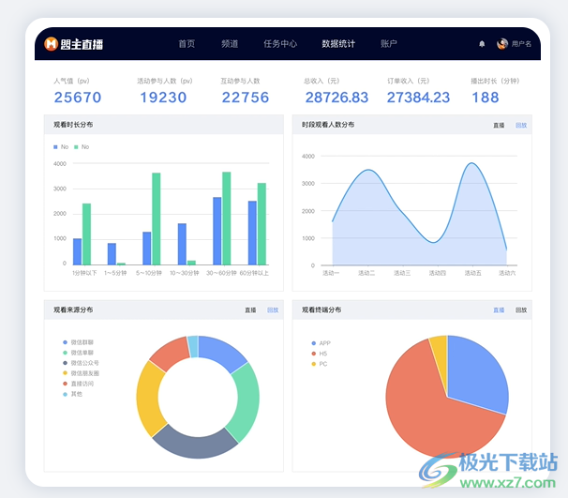
Task: Click the 订单收入 figure 27384.23
Action: click(418, 98)
